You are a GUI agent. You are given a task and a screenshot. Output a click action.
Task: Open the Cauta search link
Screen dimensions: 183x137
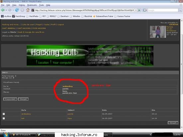pos(46,25)
